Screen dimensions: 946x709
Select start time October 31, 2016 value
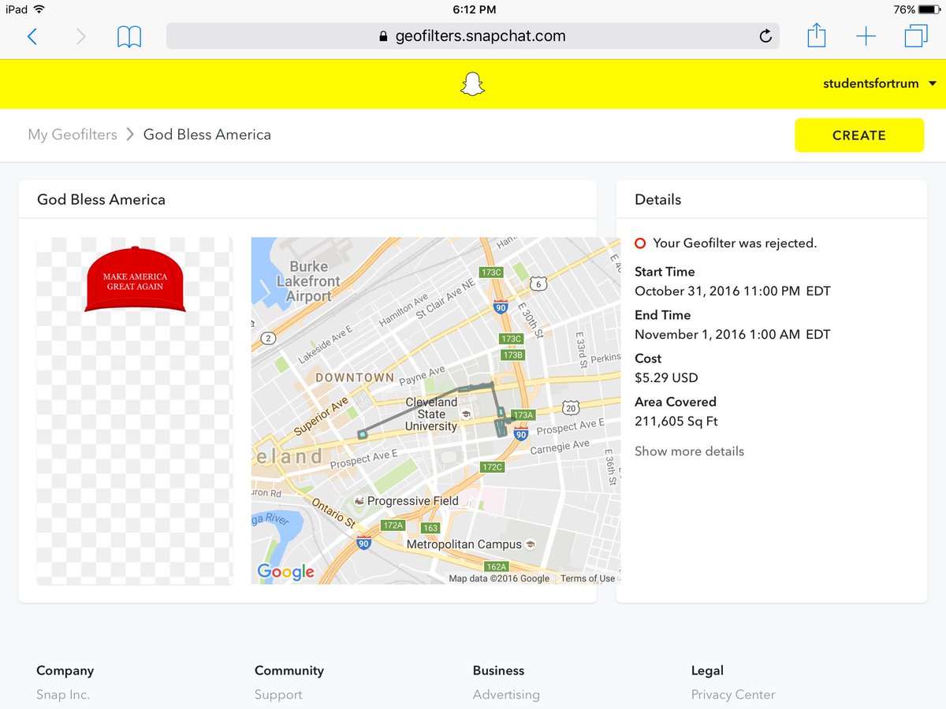(732, 291)
